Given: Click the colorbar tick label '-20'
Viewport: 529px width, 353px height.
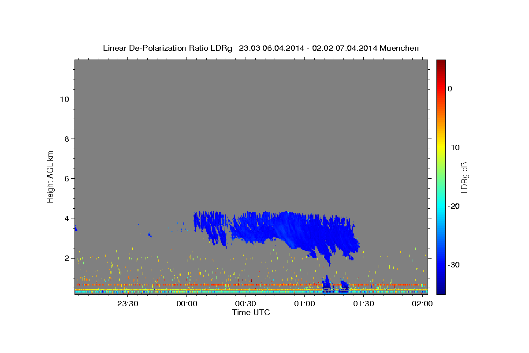Looking at the screenshot, I should point(454,206).
